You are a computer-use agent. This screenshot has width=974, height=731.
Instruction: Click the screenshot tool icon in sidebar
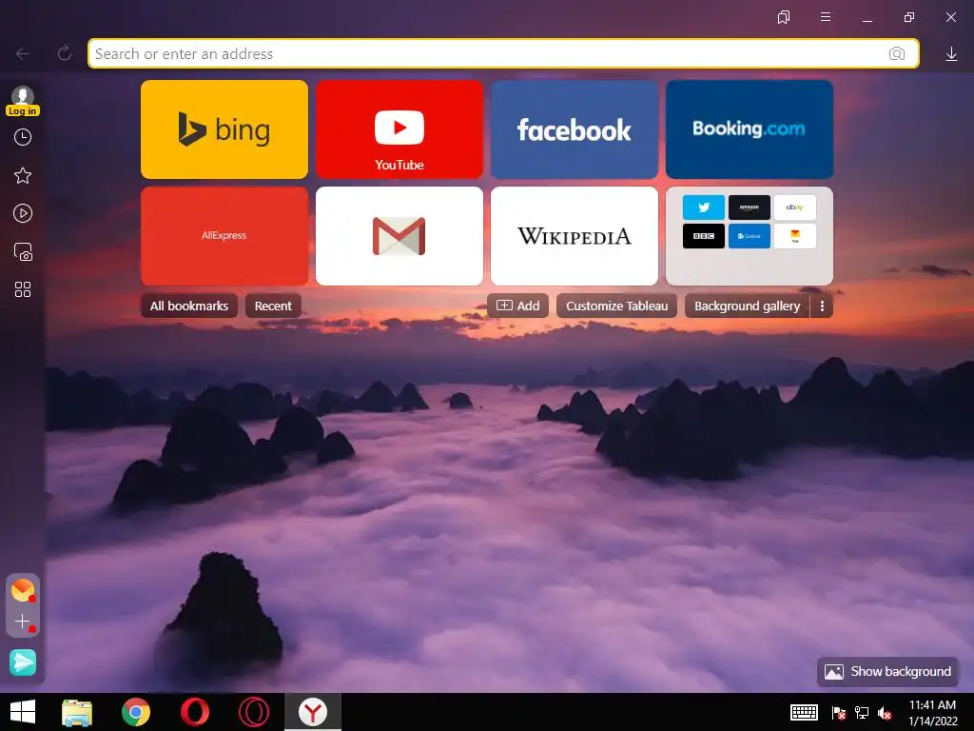[x=23, y=251]
